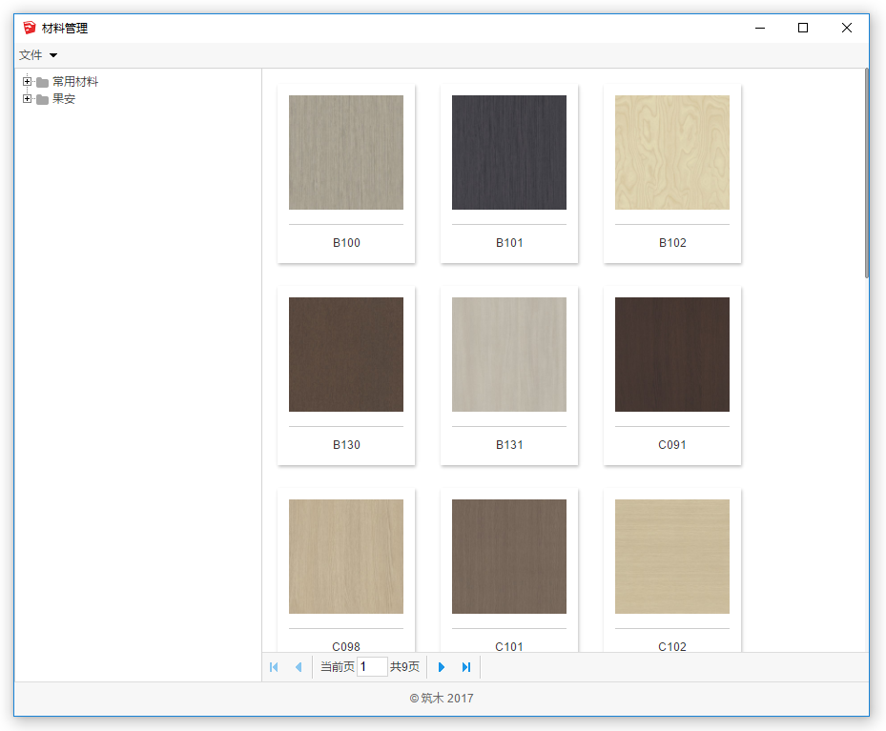Pick the dark B101 material thumbnail
Viewport: 886px width, 731px height.
point(509,152)
